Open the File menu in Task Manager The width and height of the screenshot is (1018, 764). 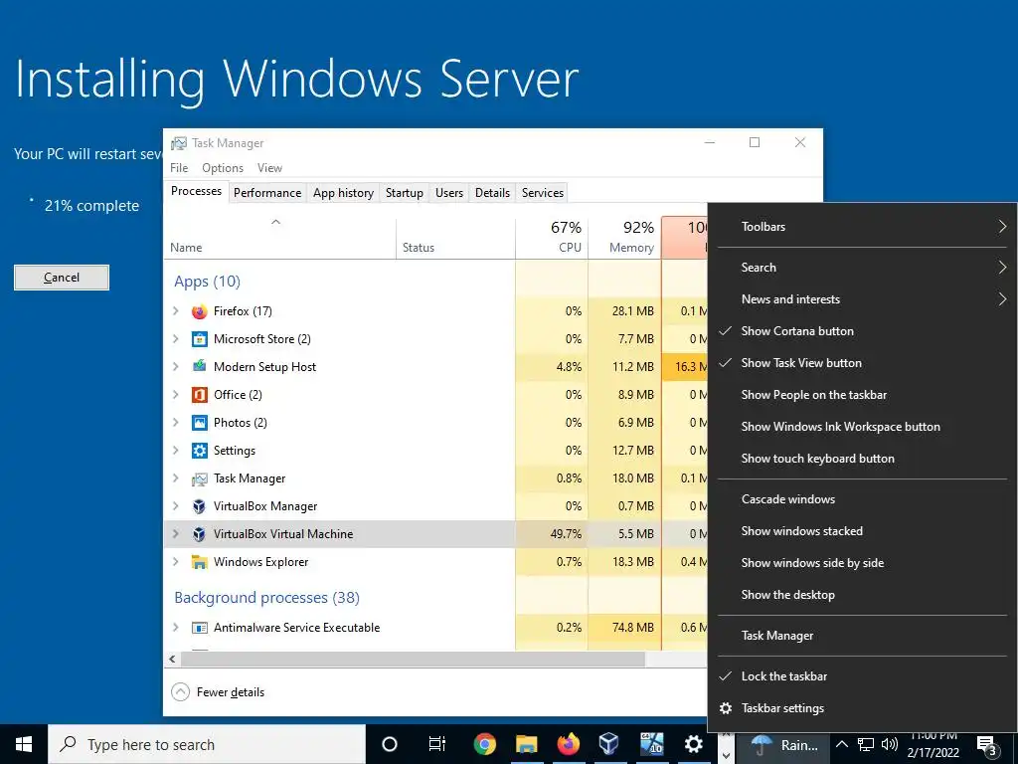[179, 168]
